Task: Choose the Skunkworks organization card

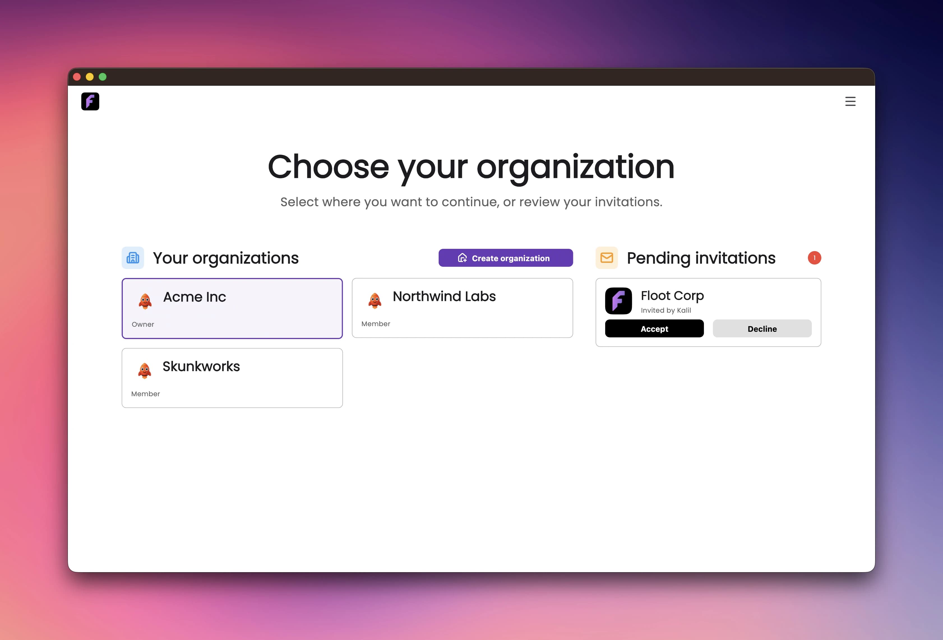Action: (232, 378)
